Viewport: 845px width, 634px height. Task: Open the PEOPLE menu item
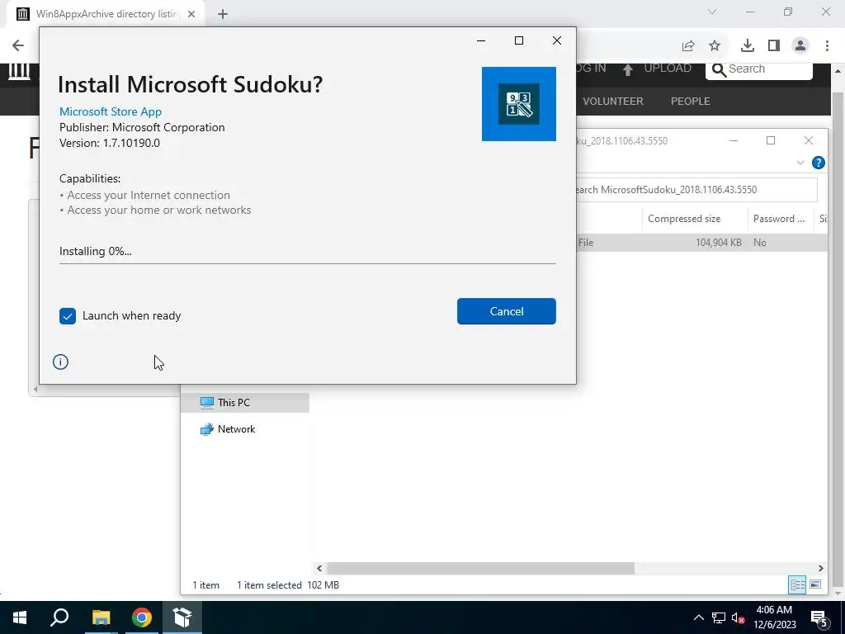point(691,102)
